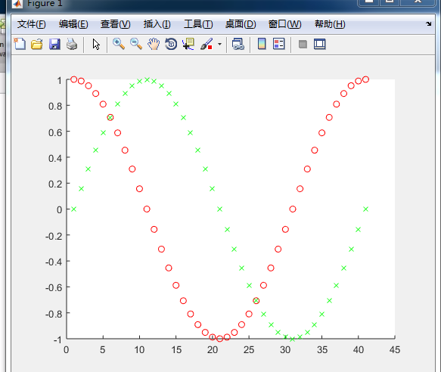Insert a Legend via toolbar icon
The width and height of the screenshot is (441, 372).
(278, 44)
